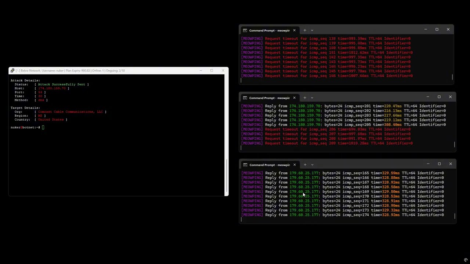Click the reply line for icmp_seq=174
Viewport: 470px width, 264px height.
point(343,215)
